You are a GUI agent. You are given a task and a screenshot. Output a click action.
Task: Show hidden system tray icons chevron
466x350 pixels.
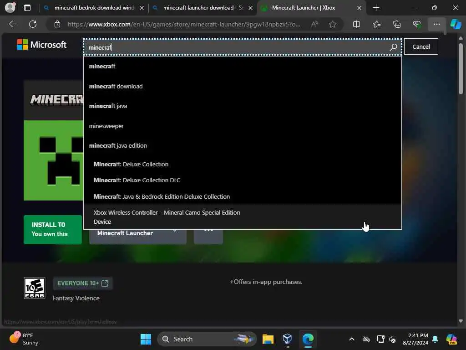pyautogui.click(x=352, y=339)
